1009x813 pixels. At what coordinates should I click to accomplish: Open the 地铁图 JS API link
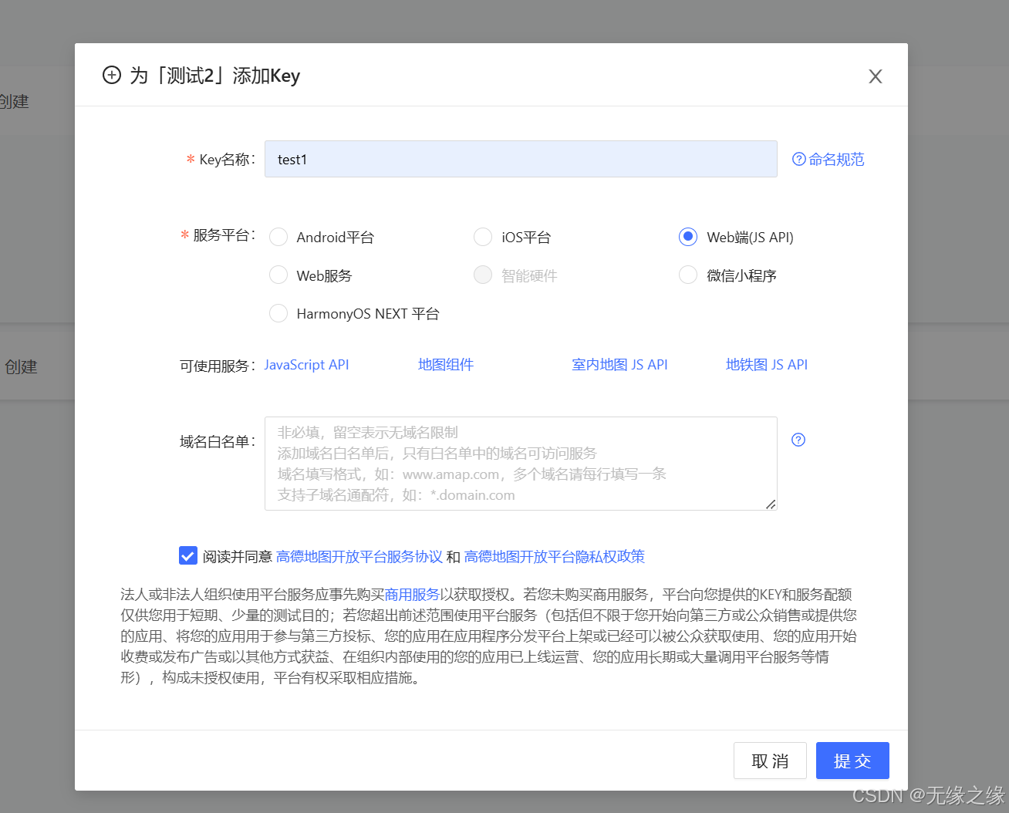pos(767,365)
